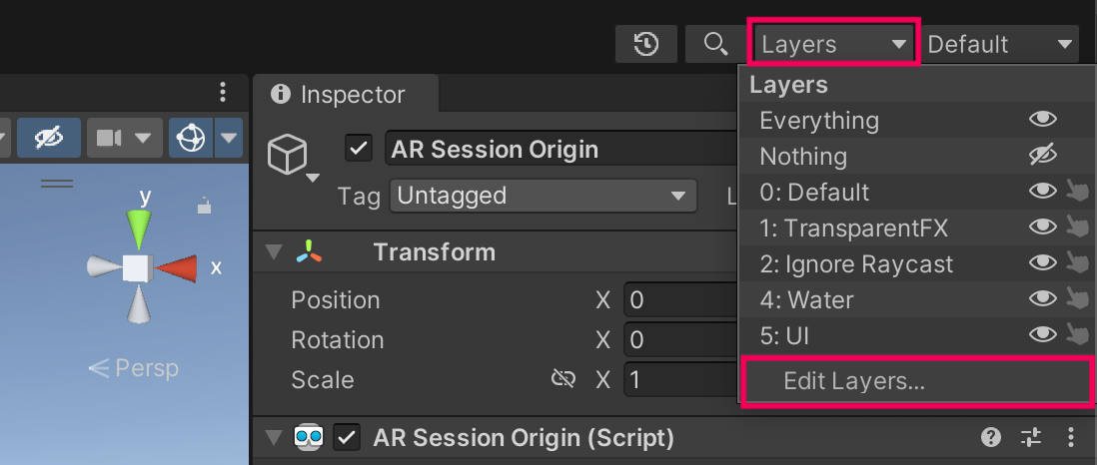The image size is (1097, 465).
Task: Open the Tag dropdown showing Untagged
Action: pos(543,196)
